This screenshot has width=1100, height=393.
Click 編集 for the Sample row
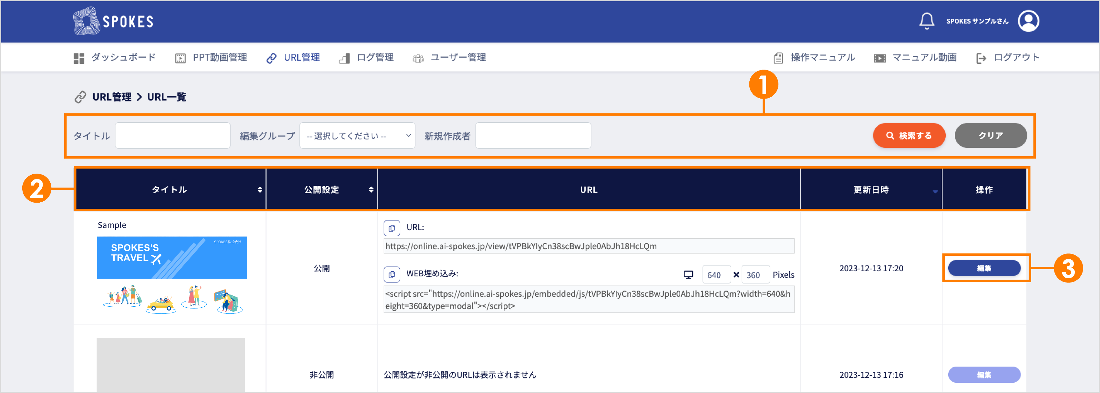point(984,268)
